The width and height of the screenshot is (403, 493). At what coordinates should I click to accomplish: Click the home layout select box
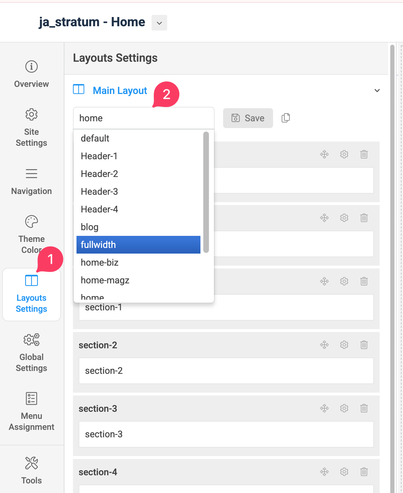tap(144, 118)
